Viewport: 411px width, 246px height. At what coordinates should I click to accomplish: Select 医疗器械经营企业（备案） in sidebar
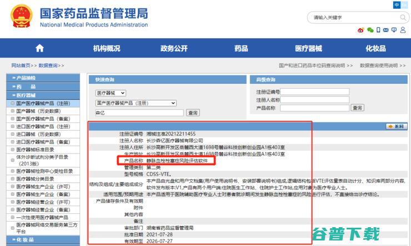tap(43, 209)
